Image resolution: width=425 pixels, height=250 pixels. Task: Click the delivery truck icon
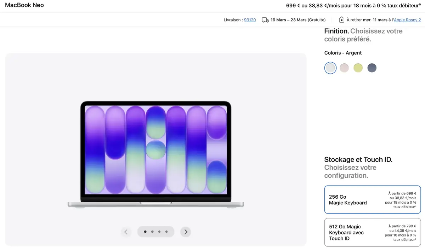click(x=265, y=20)
